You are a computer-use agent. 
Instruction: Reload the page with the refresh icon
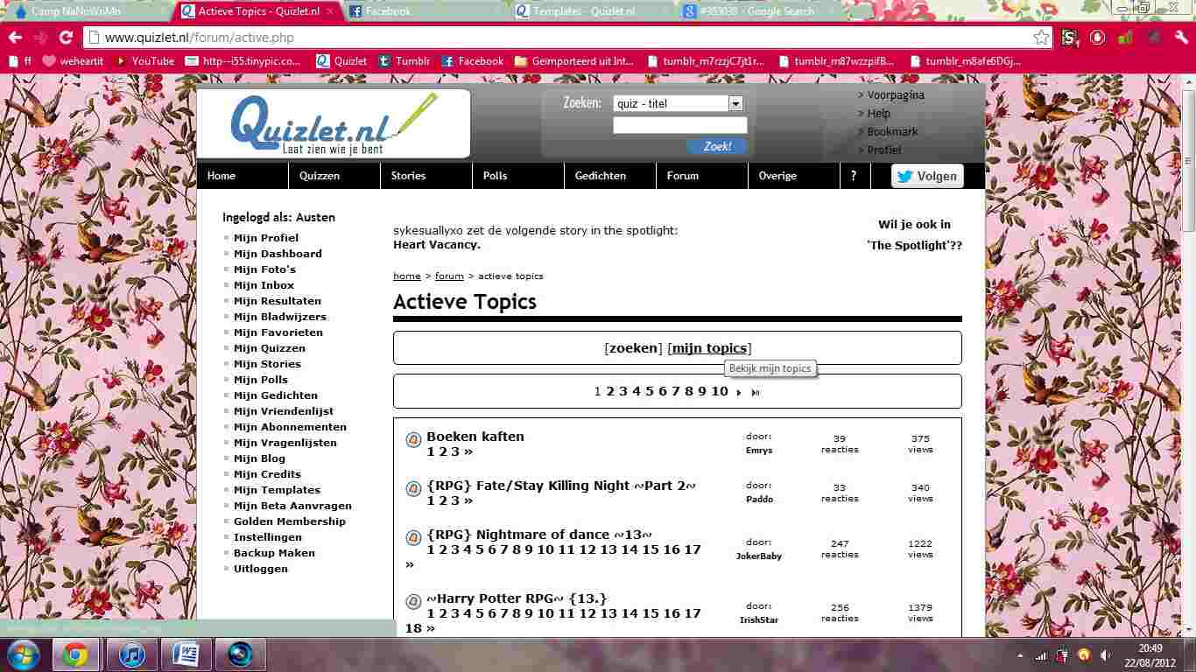(66, 38)
